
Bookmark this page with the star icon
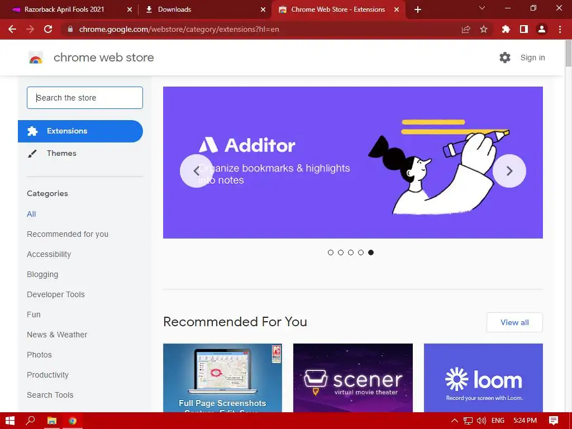pyautogui.click(x=484, y=29)
